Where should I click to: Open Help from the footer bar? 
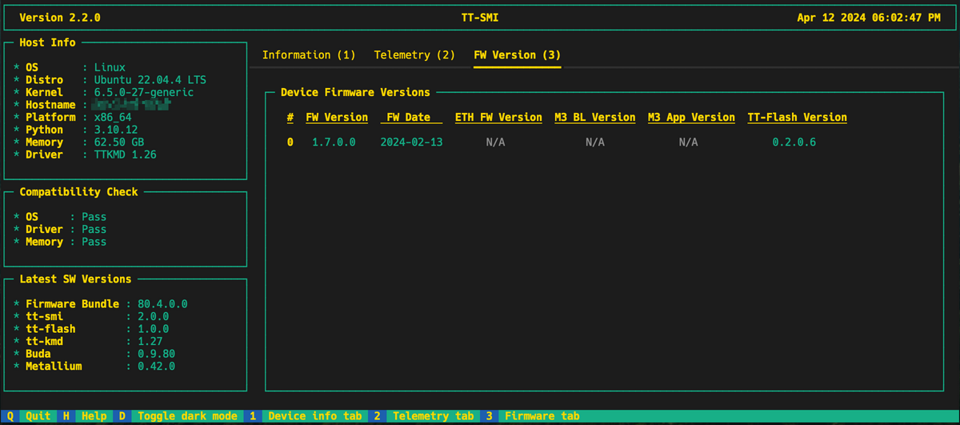[94, 416]
